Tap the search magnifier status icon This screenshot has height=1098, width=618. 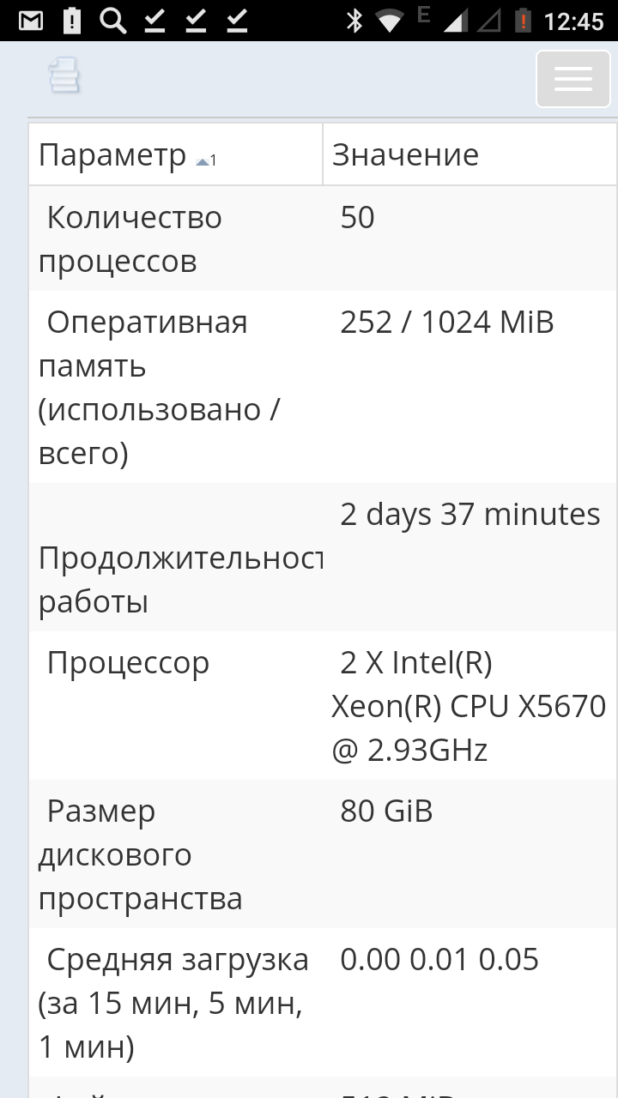[x=112, y=21]
